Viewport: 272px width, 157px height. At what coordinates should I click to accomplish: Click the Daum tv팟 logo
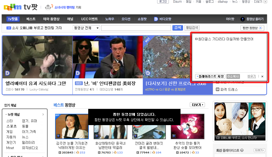[20, 7]
